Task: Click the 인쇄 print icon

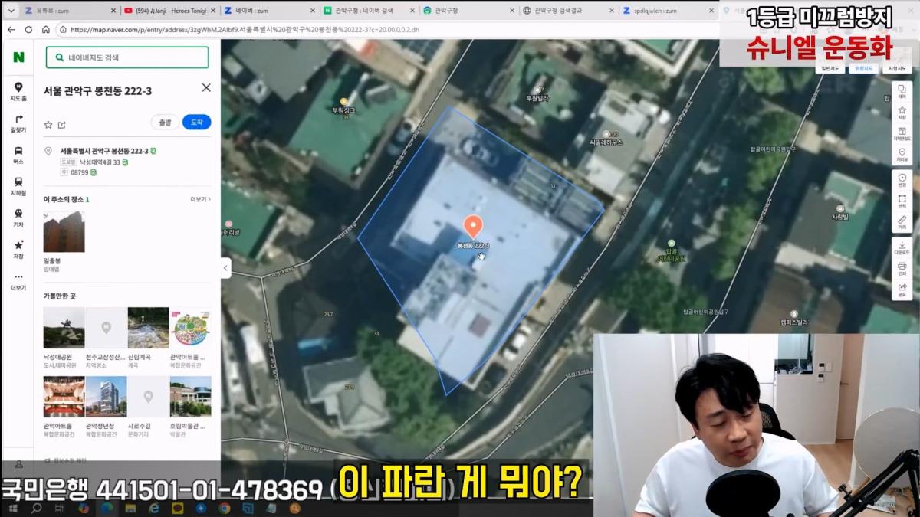Action: [902, 269]
